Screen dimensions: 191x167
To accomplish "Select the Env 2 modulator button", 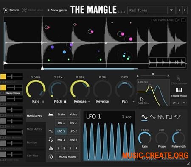I will [73, 123].
